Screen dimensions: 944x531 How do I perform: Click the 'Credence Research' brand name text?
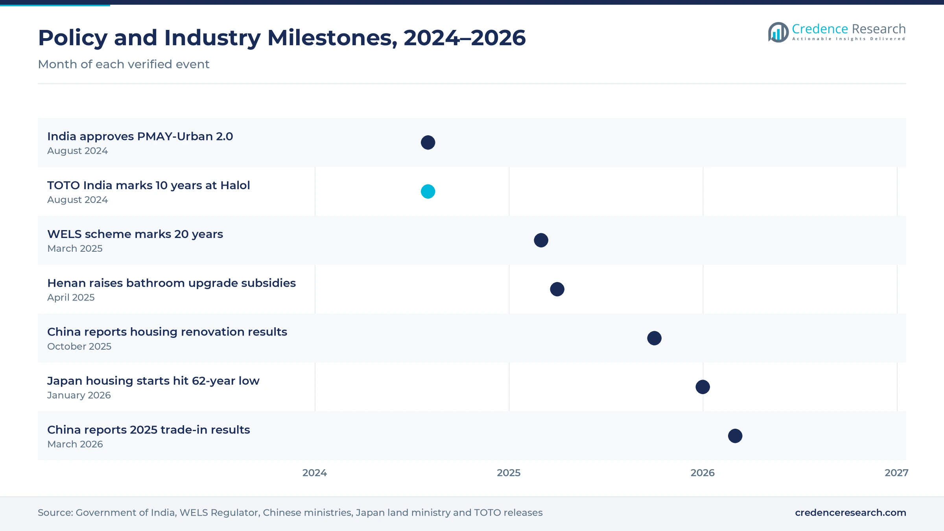pyautogui.click(x=849, y=29)
